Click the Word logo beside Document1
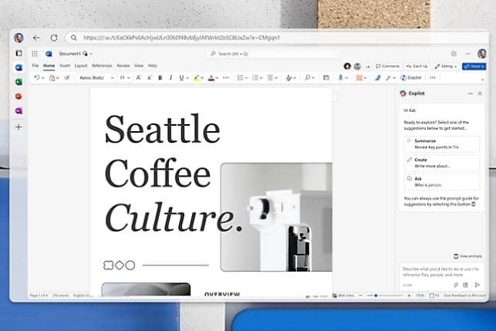Screen dimensions: 496x331 click(49, 54)
